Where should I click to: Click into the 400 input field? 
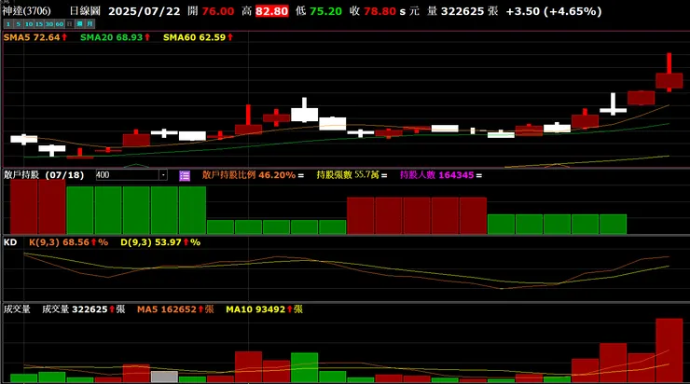tap(127, 175)
